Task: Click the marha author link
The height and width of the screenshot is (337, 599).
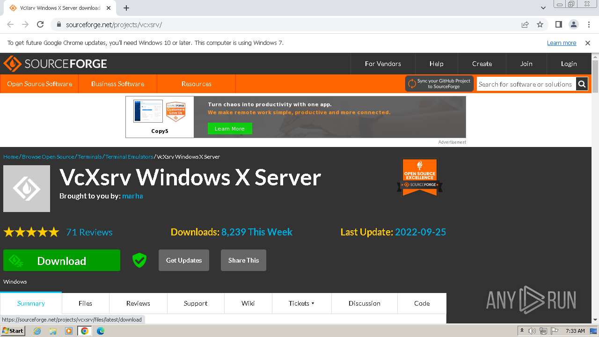Action: pos(132,196)
